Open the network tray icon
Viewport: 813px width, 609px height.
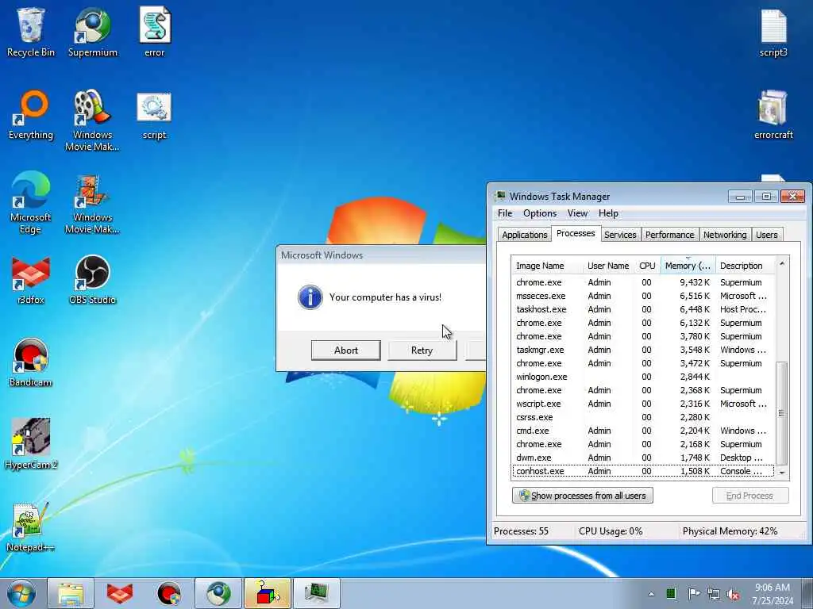(714, 594)
